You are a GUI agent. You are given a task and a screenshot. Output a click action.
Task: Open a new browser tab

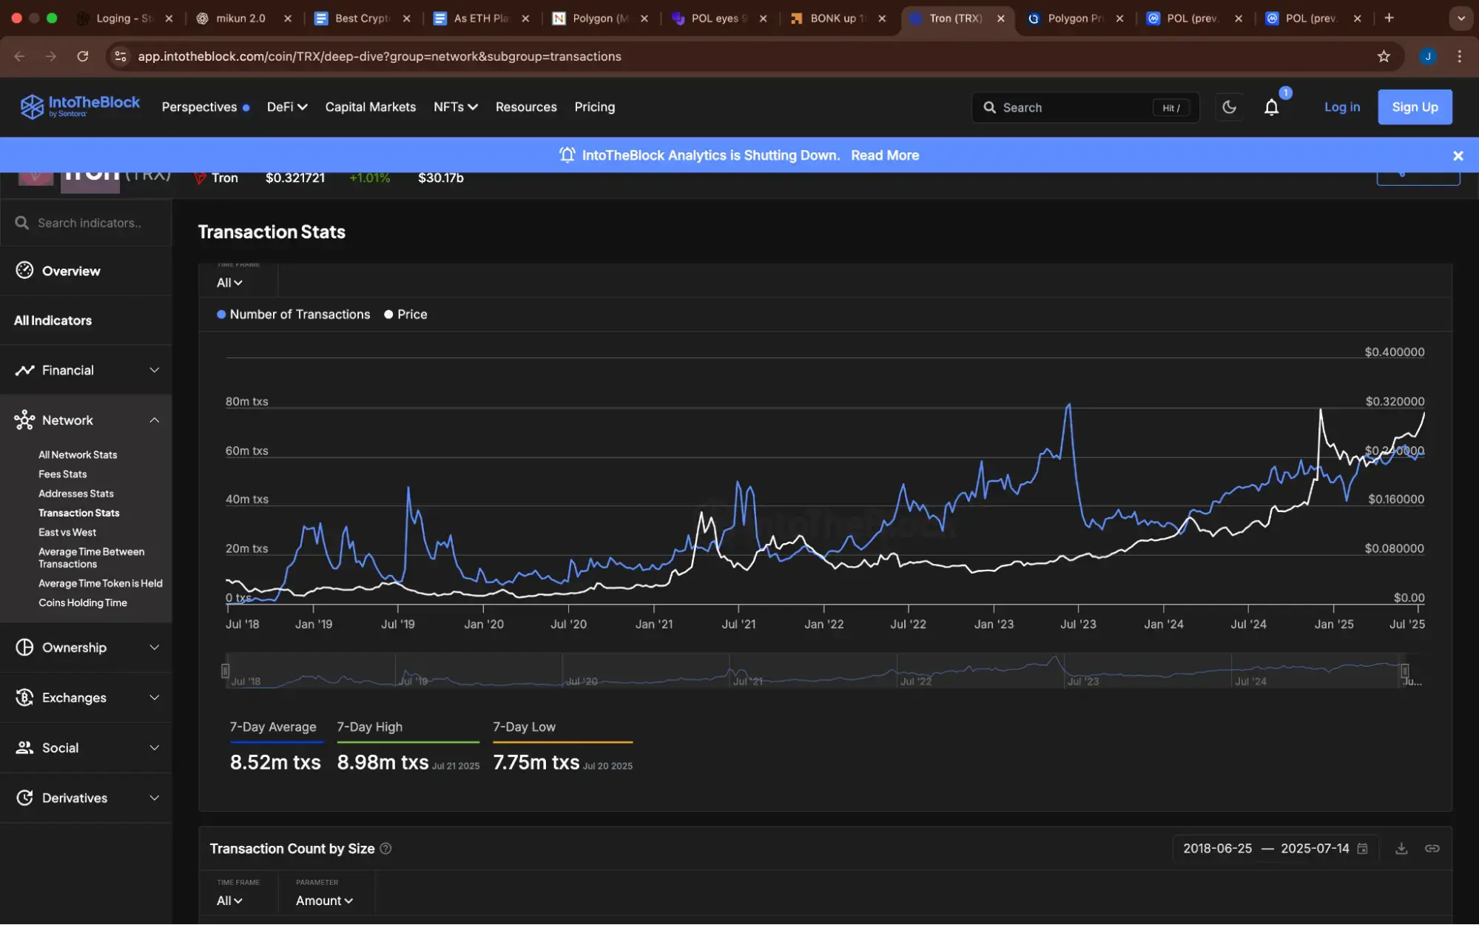pos(1389,18)
